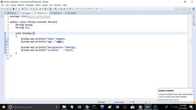
Task: Click the Coverage run icon
Action: (x=50, y=9)
